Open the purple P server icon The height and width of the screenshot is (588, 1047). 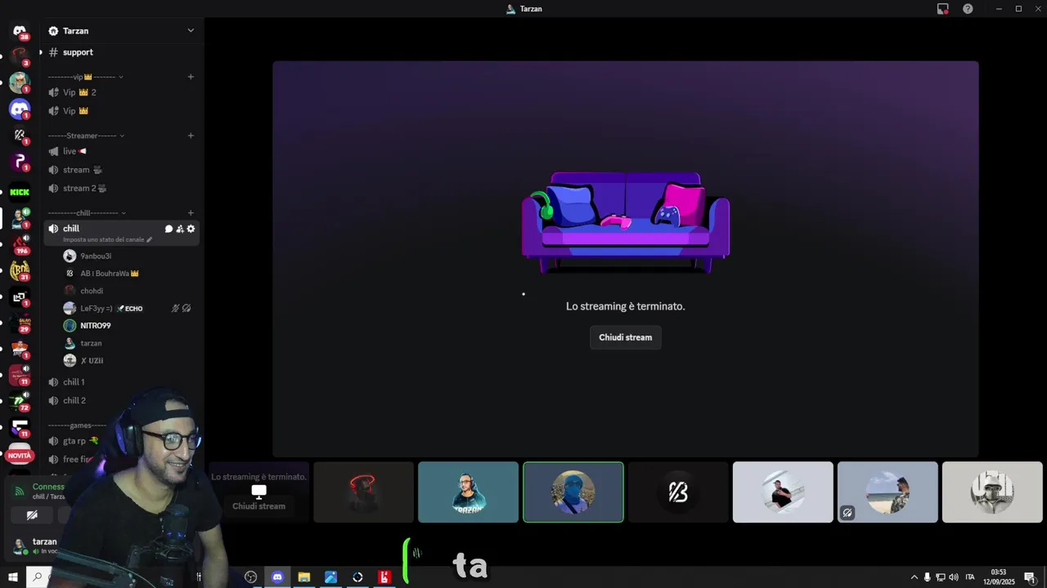click(x=20, y=161)
